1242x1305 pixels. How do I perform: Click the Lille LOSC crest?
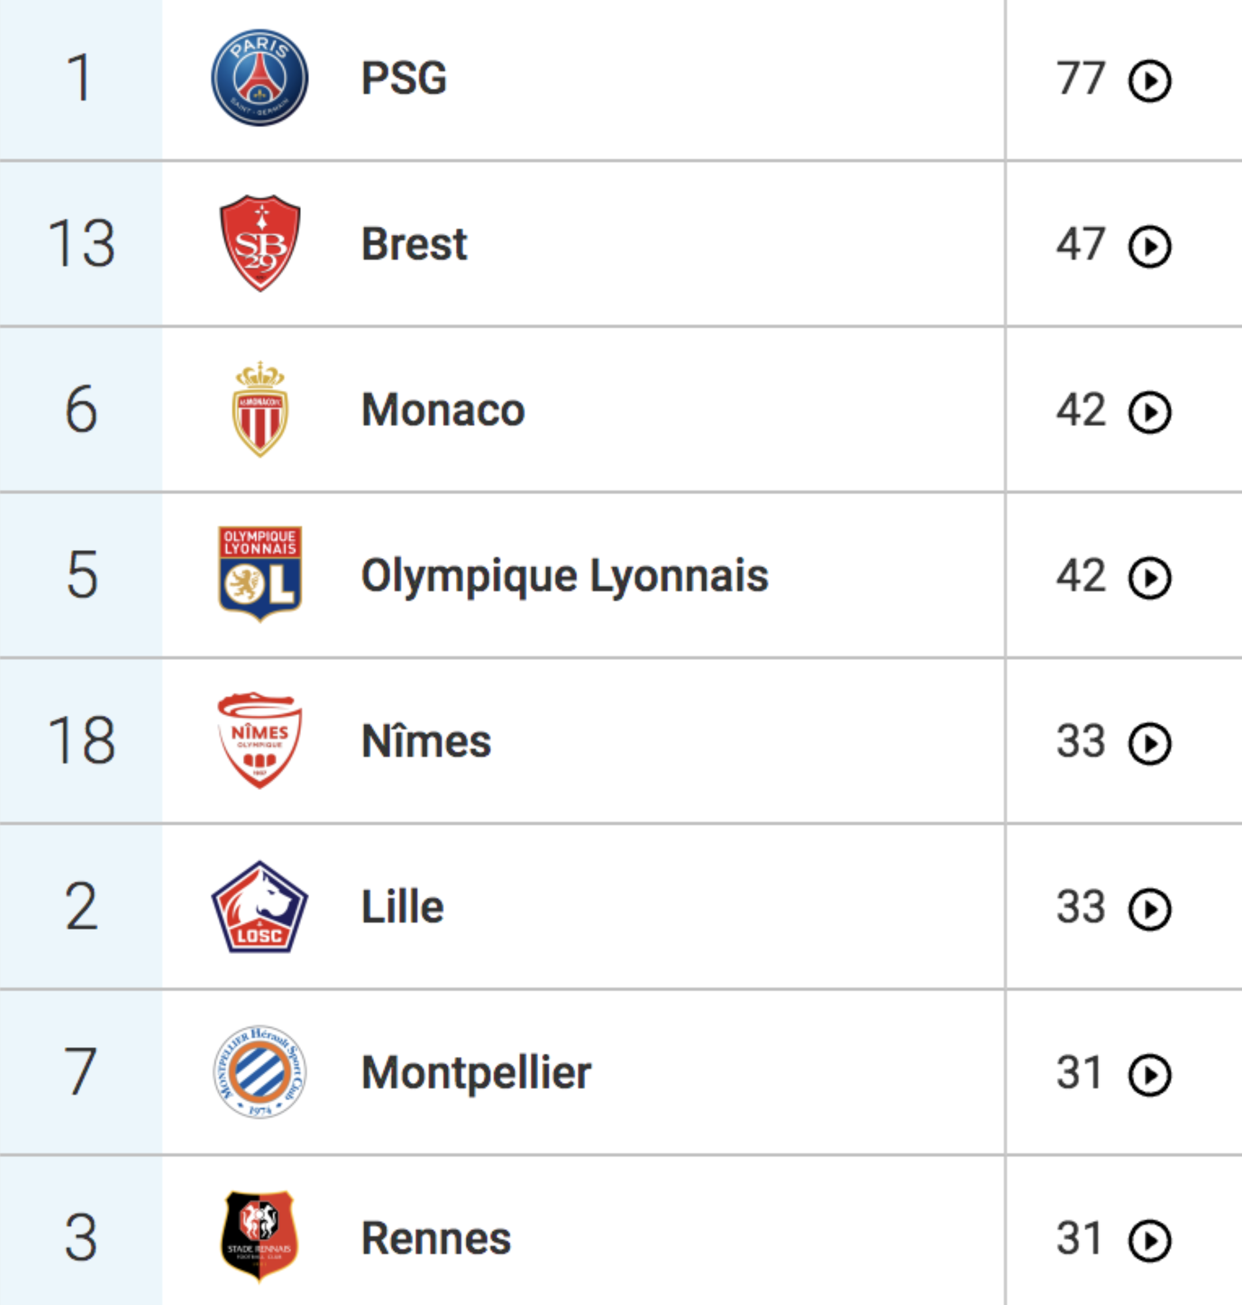(260, 907)
